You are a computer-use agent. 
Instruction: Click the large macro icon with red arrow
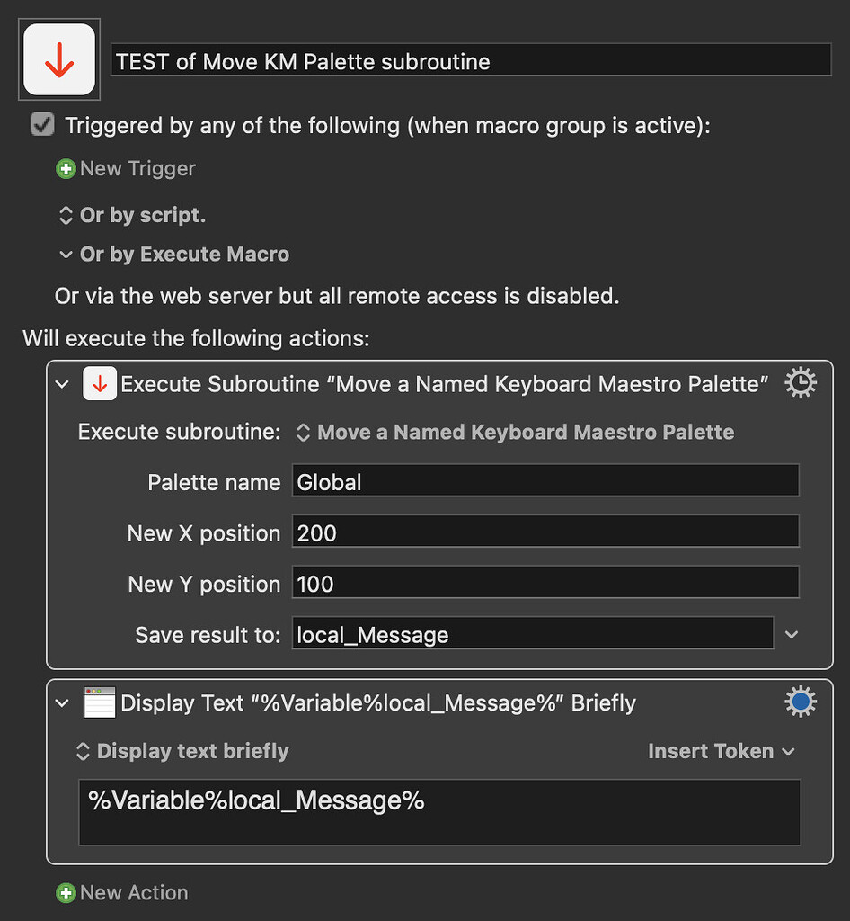click(x=59, y=59)
